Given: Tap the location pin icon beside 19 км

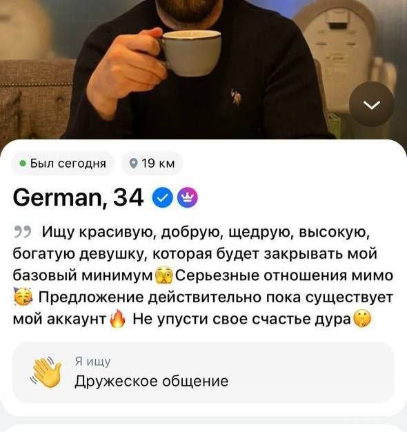Looking at the screenshot, I should [x=134, y=164].
